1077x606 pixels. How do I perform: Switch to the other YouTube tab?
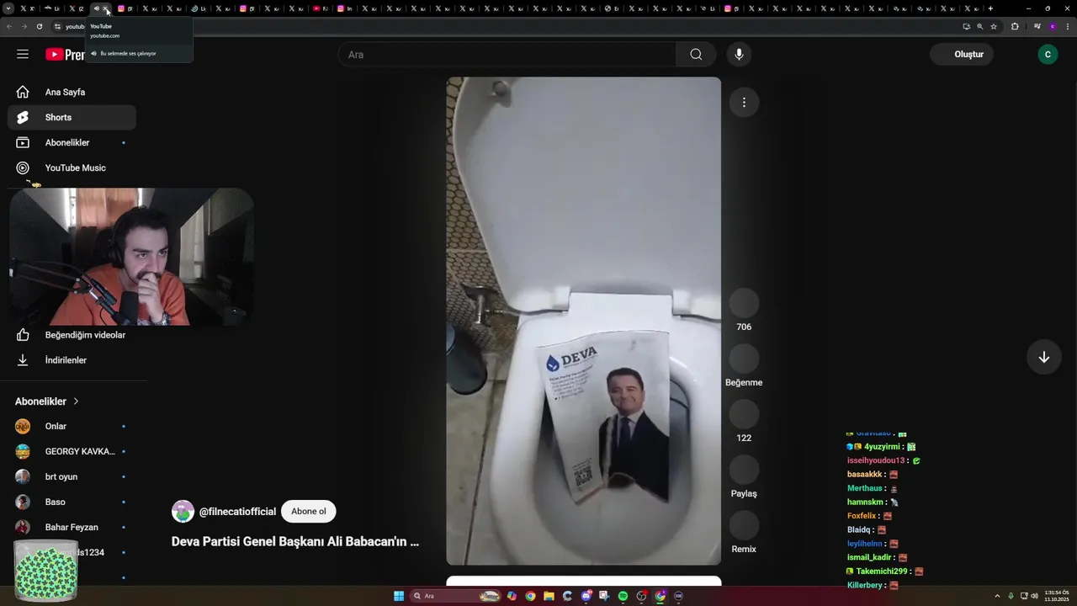(321, 8)
